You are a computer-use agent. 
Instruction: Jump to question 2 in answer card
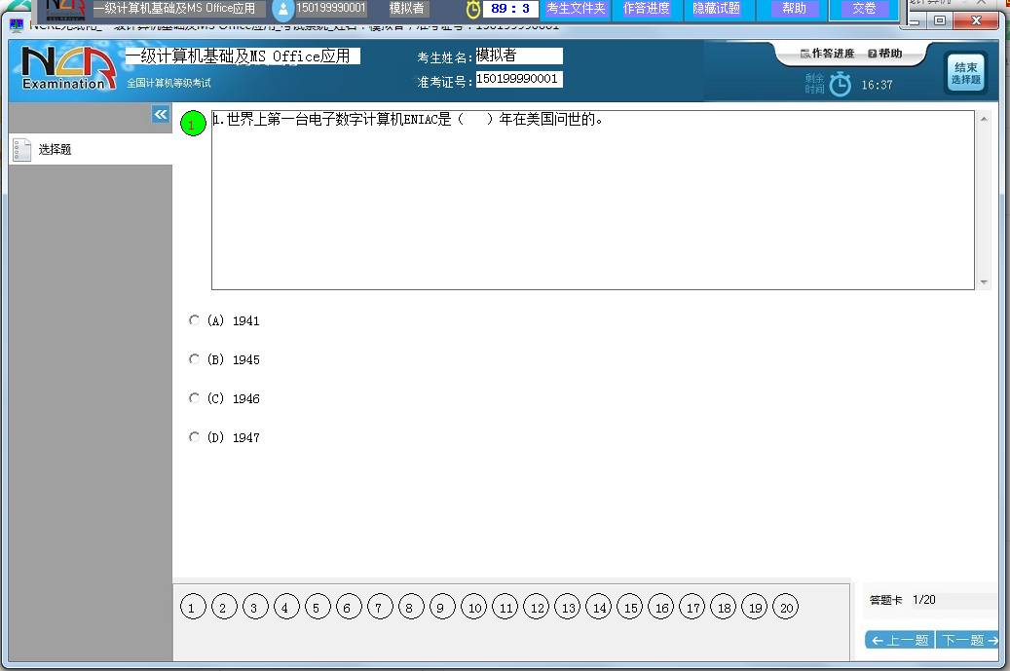point(223,608)
